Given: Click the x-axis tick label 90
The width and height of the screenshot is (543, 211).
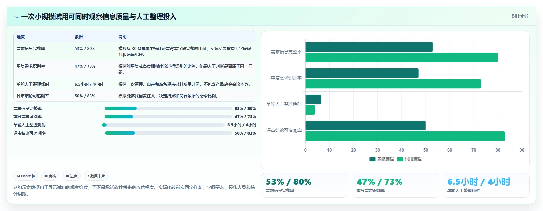Looking at the screenshot, I should (522, 150).
